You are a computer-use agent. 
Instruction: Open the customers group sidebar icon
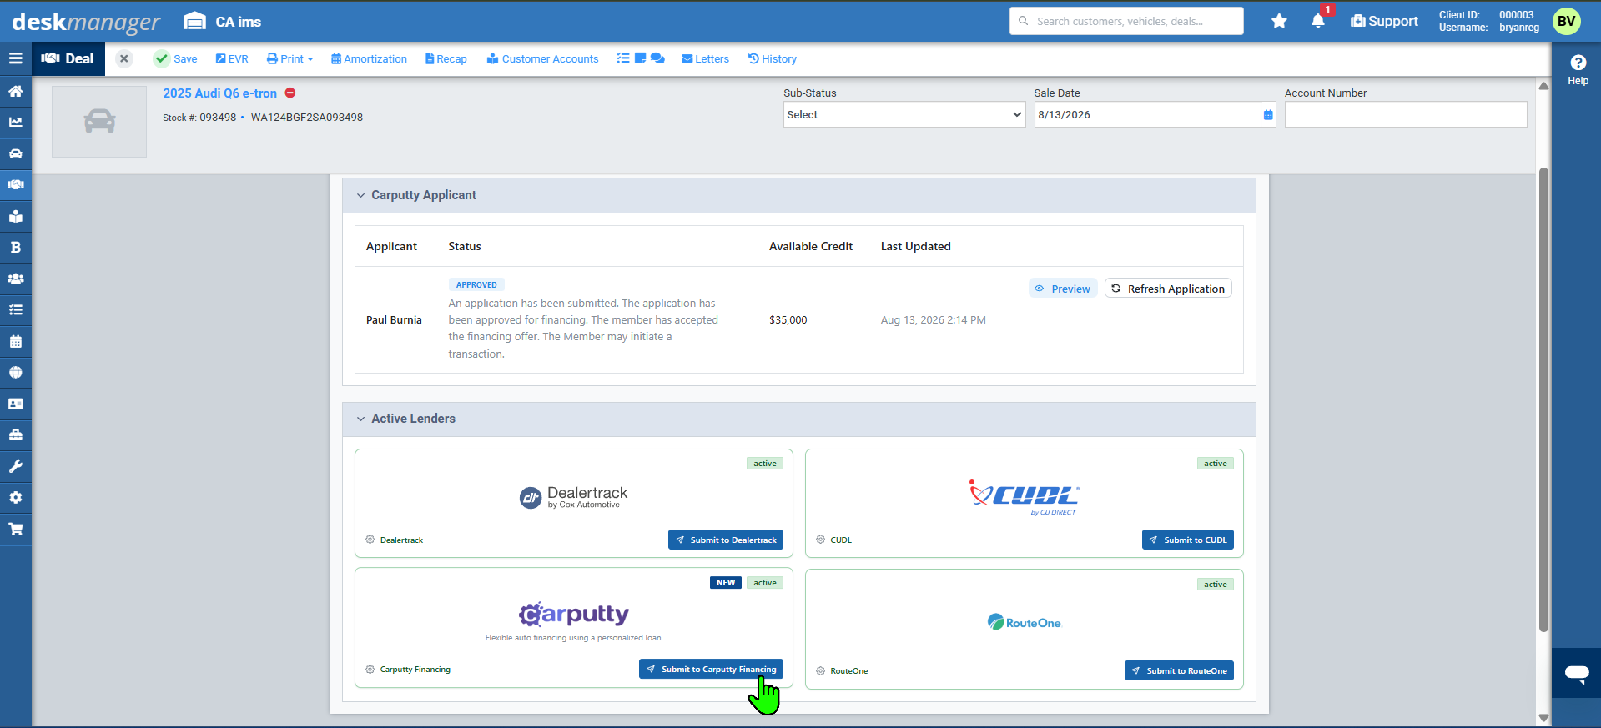pos(15,279)
